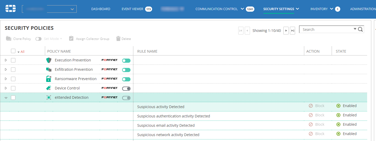Open the Event Viewer tab

point(132,9)
